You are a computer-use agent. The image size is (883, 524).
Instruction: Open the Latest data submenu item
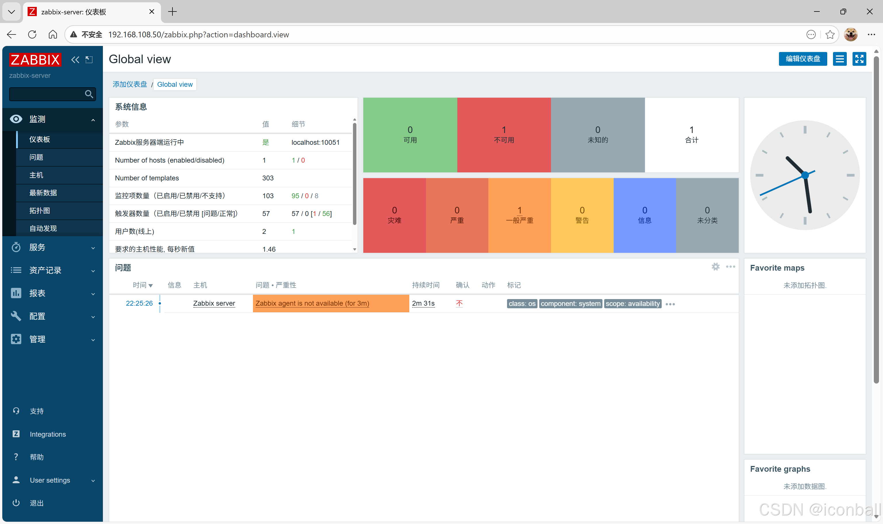[x=43, y=193]
